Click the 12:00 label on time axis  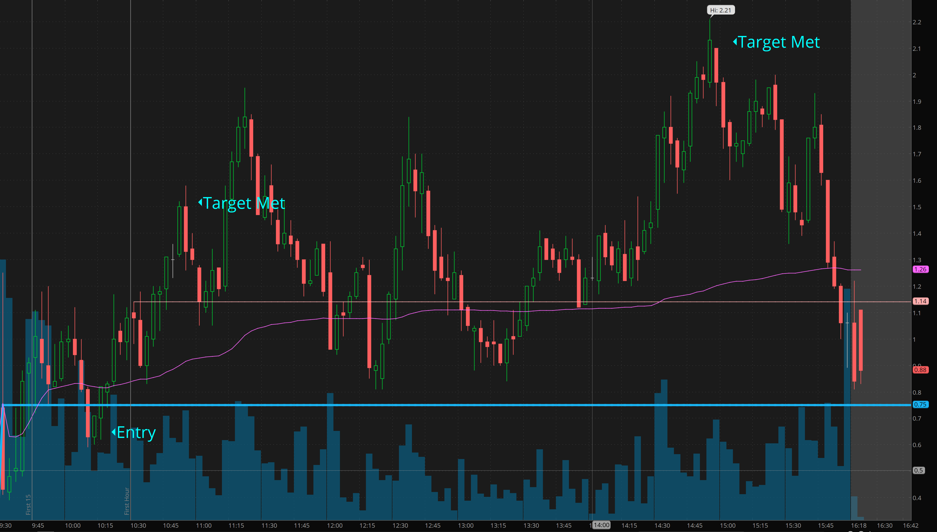pos(335,526)
